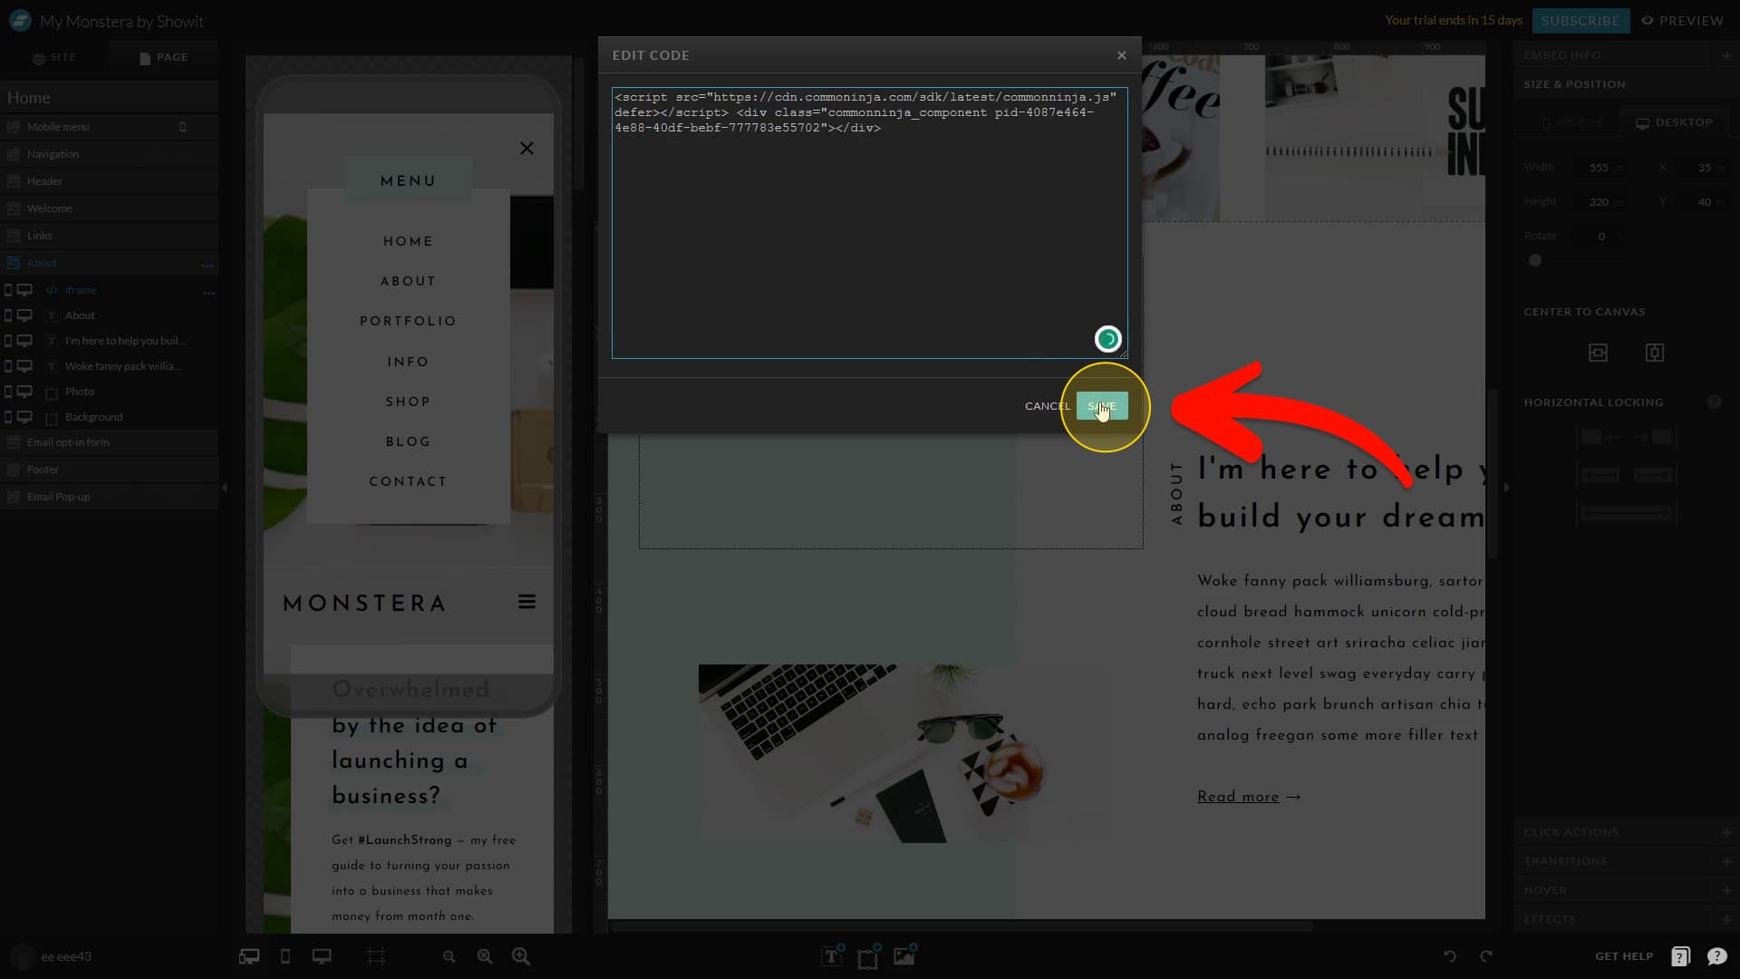Open the chat support bubble icon

(1716, 956)
